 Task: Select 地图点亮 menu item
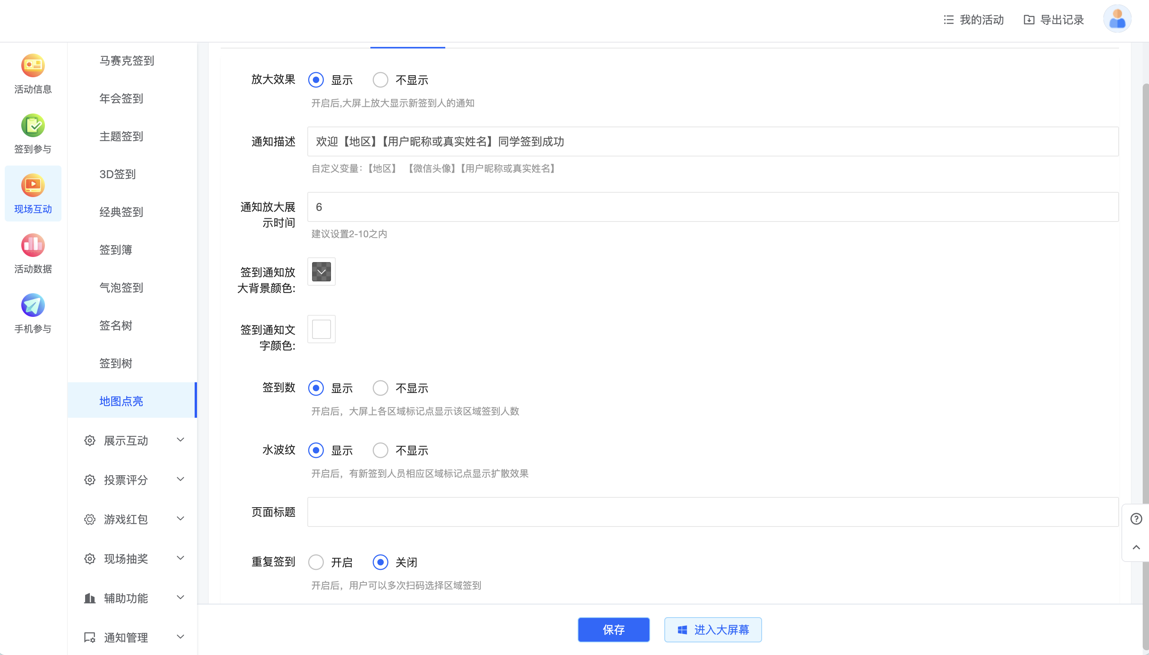(x=132, y=400)
